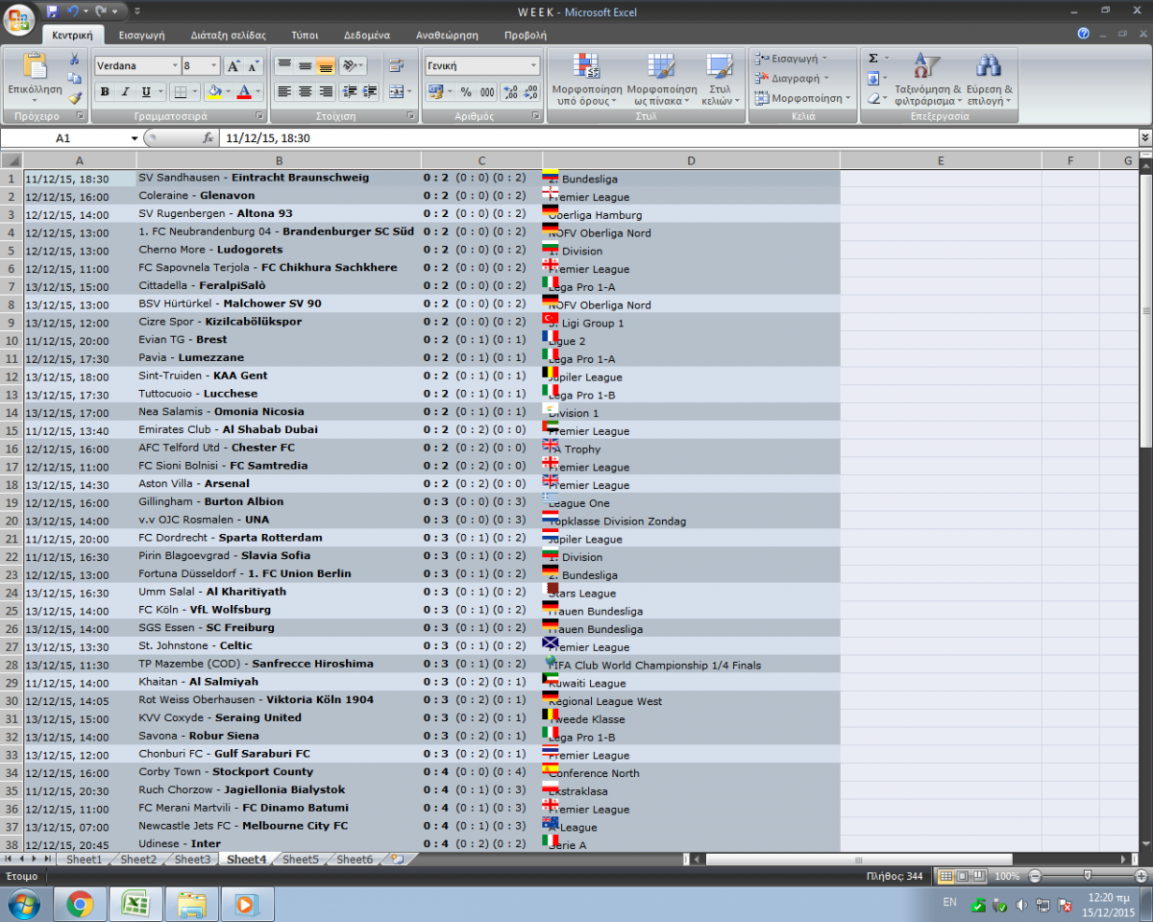1153x922 pixels.
Task: Click the zoom slider handle
Action: 1087,876
